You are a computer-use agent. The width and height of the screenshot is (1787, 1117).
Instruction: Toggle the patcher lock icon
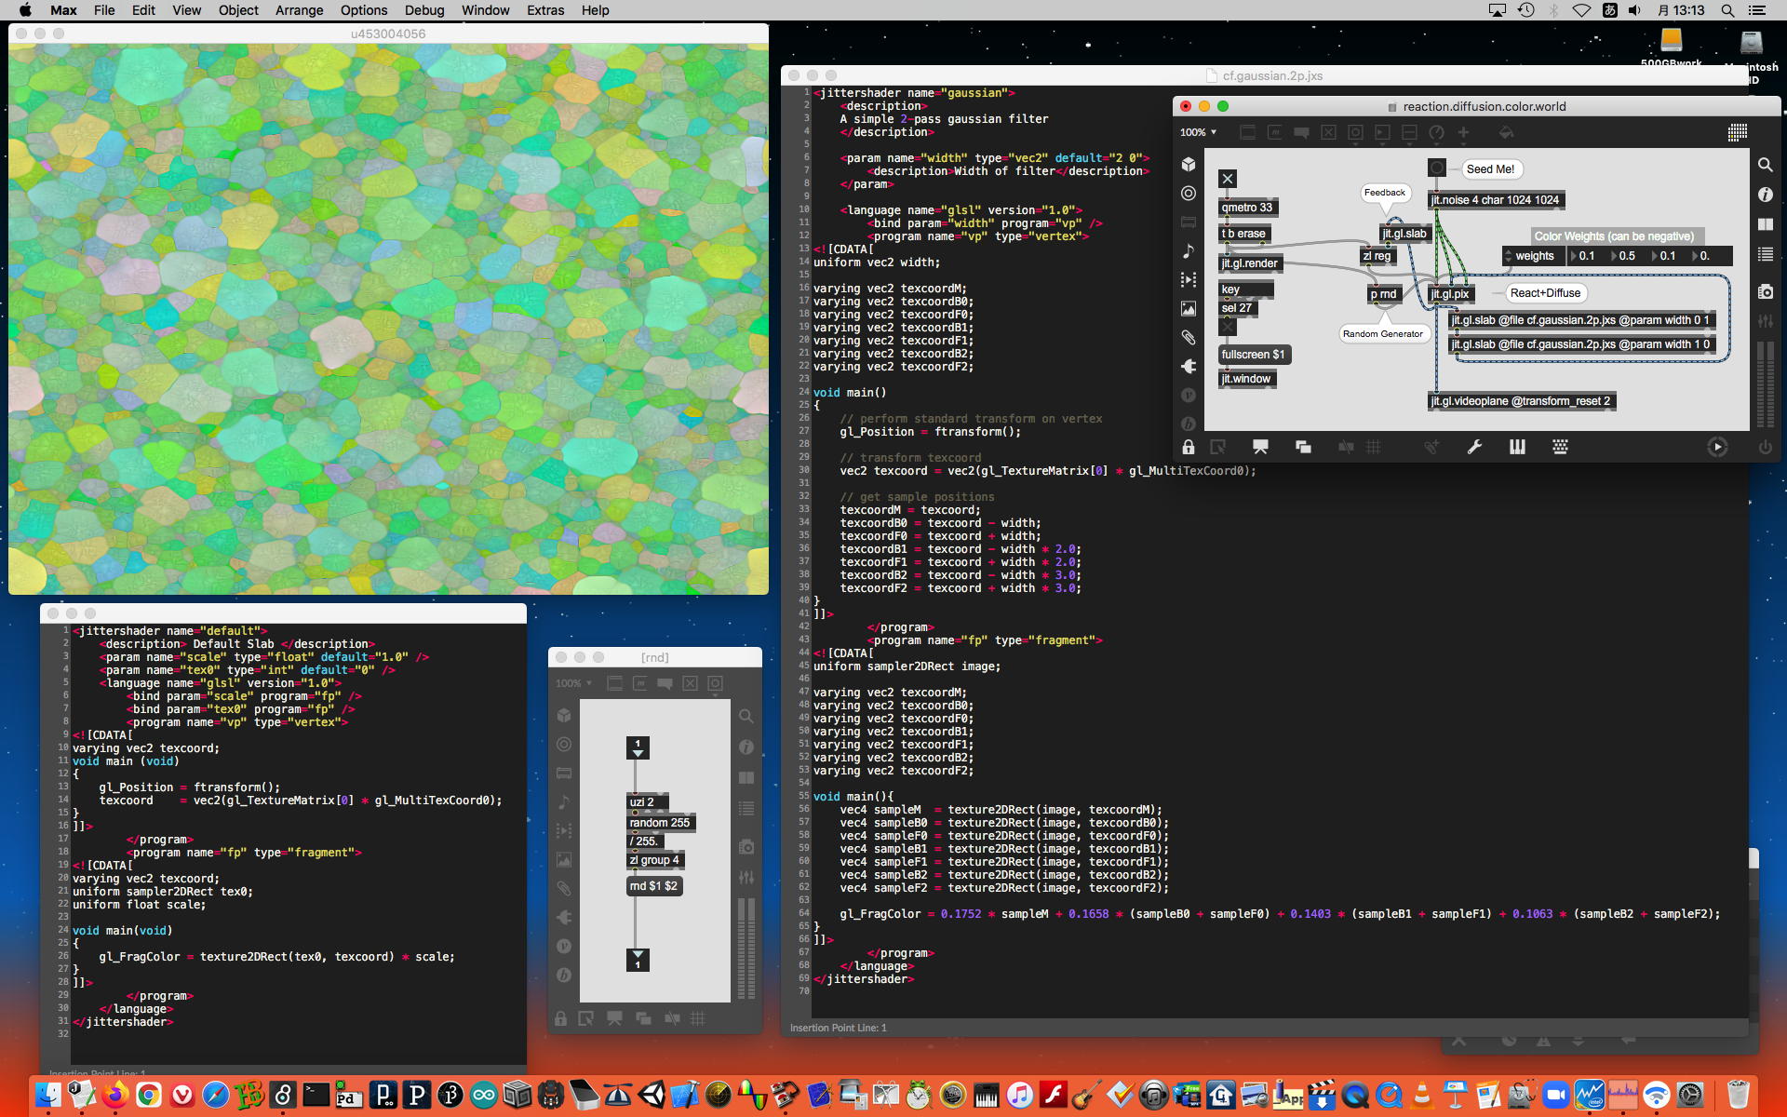[1189, 447]
